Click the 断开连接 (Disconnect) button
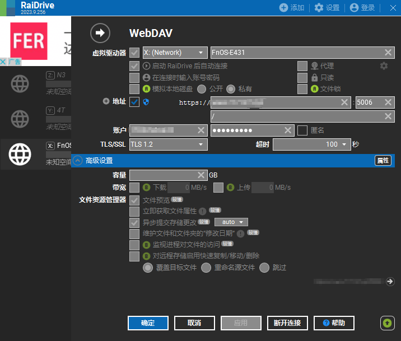The width and height of the screenshot is (401, 341). [287, 323]
